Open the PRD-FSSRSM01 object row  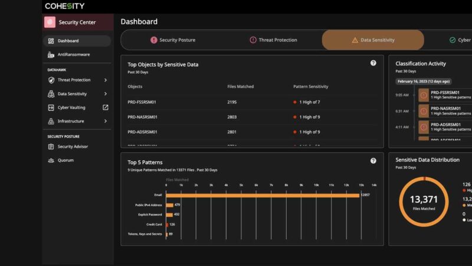[142, 102]
